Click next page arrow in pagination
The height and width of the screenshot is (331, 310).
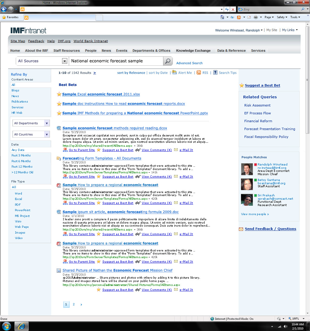coord(81,304)
